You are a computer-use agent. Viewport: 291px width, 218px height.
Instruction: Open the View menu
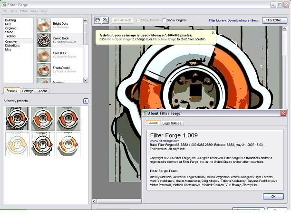[x=14, y=11]
